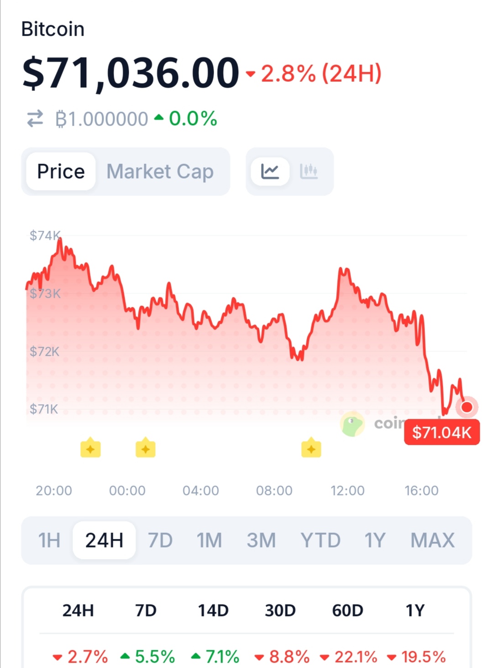This screenshot has height=668, width=493.
Task: Tap the currency swap arrows icon
Action: coord(35,119)
